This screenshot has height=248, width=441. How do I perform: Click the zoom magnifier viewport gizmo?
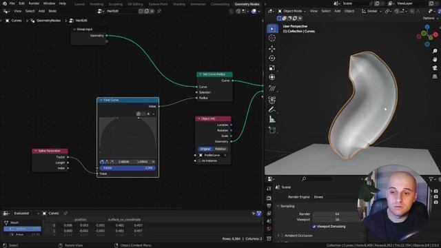[435, 51]
